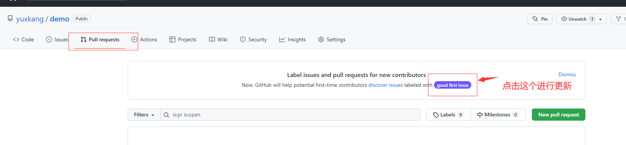This screenshot has height=145, width=626.
Task: Click the good first issue label
Action: click(x=452, y=85)
